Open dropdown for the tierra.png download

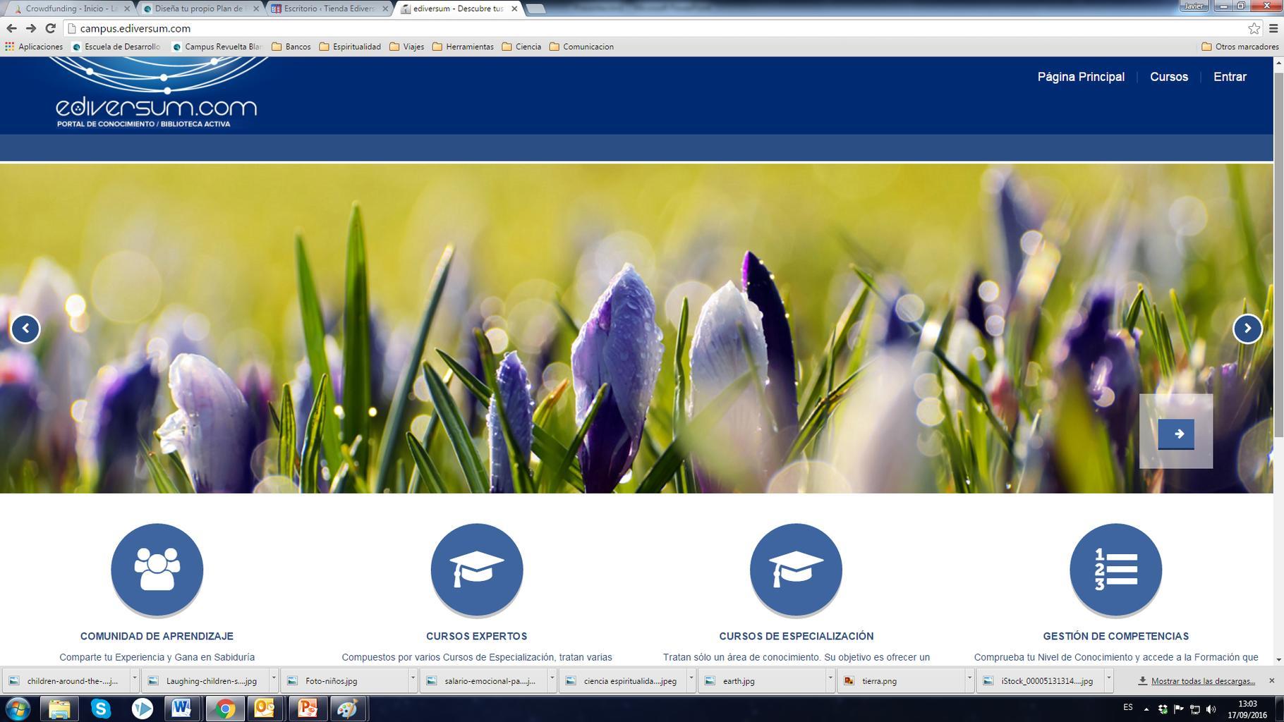pos(969,680)
